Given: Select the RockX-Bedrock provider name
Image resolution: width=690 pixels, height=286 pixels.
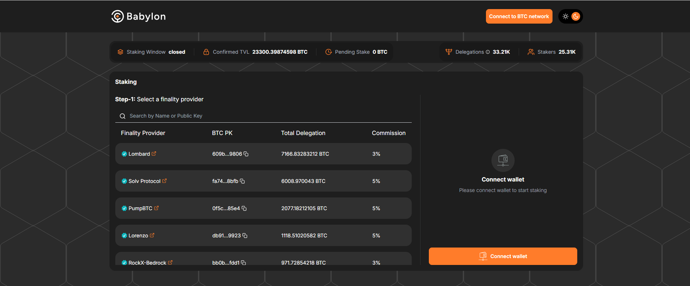Looking at the screenshot, I should coord(147,263).
